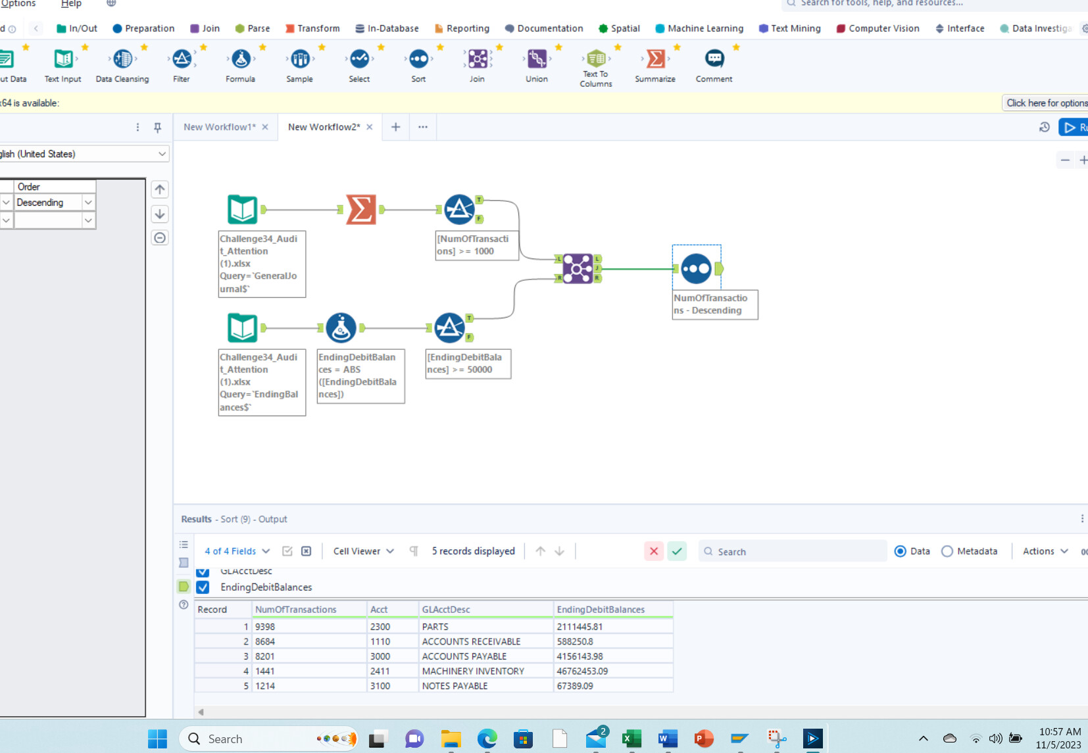
Task: Click the results Search field
Action: pos(793,551)
